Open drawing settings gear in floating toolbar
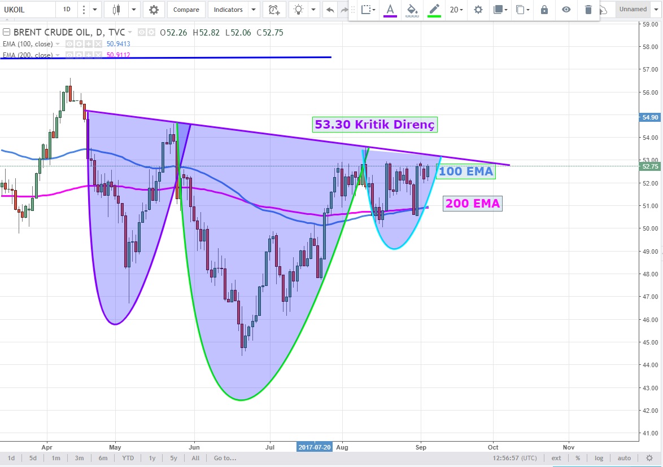 (478, 10)
